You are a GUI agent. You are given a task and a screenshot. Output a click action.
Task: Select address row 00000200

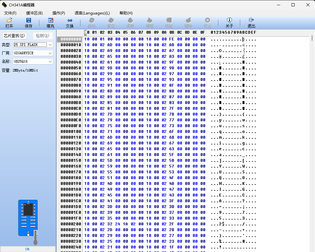click(x=71, y=224)
